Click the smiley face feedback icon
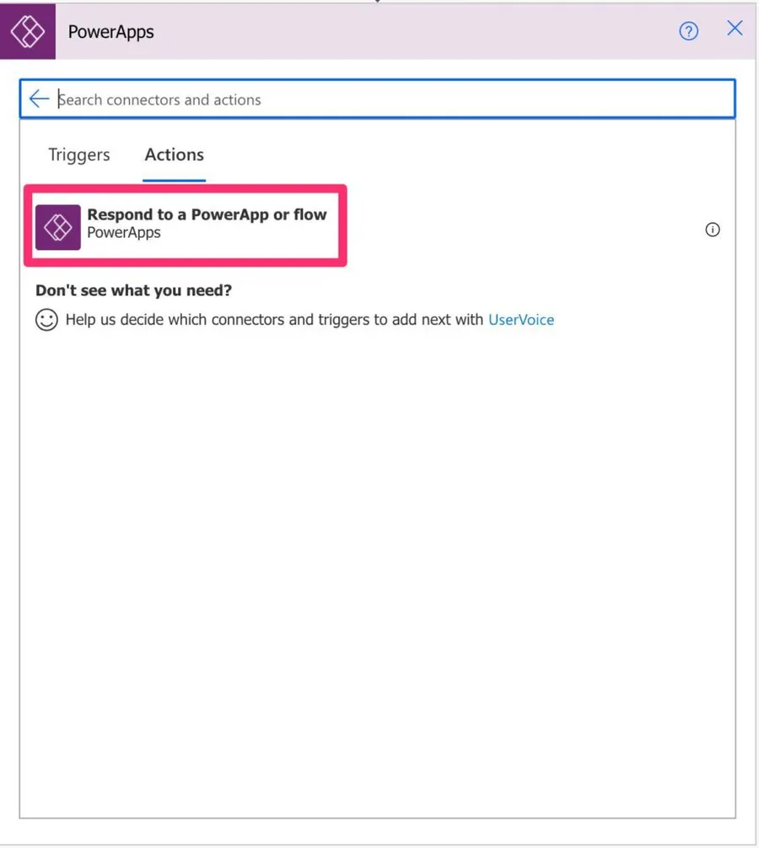759x848 pixels. [x=47, y=320]
